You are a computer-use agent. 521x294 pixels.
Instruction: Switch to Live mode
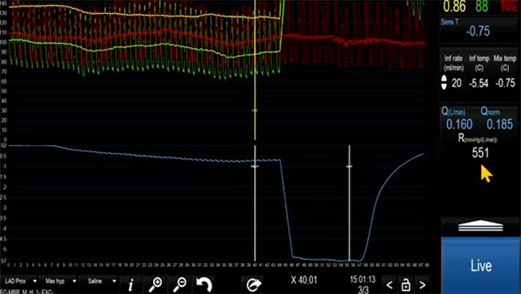point(481,265)
